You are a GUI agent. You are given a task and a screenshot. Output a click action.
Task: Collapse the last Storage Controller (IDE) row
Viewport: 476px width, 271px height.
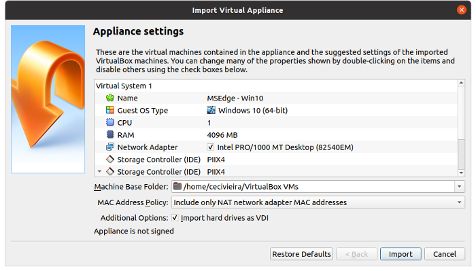point(99,172)
